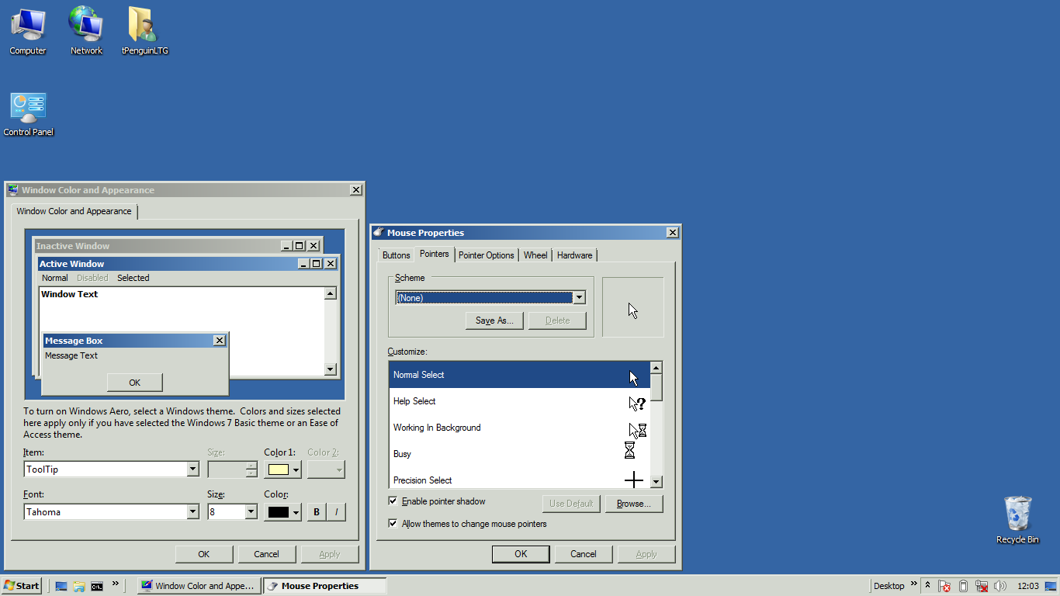Viewport: 1060px width, 596px height.
Task: Click Mouse Properties taskbar button
Action: pos(324,586)
